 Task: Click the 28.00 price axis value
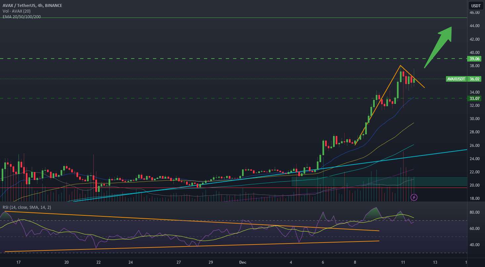475,132
